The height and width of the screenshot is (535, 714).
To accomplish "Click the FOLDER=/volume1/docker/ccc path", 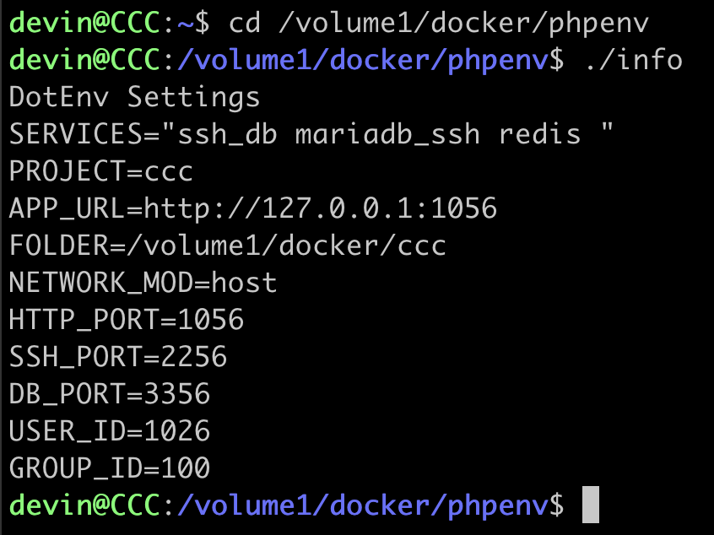I will (227, 246).
